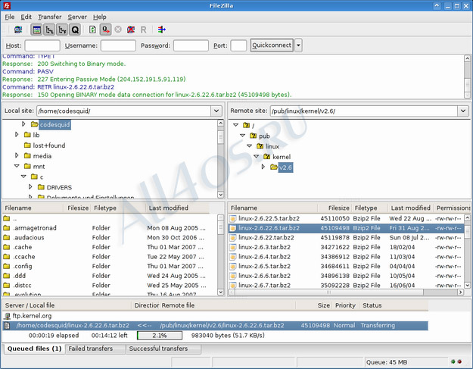The height and width of the screenshot is (369, 473).
Task: Open the directory comparison/filter icon
Action: tap(162, 30)
